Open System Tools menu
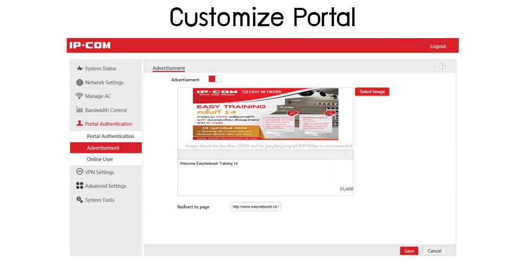525x262 pixels. [106, 200]
